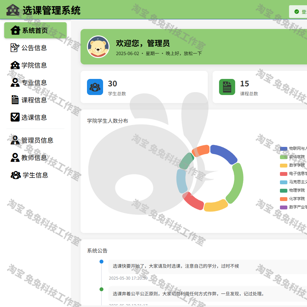Open the 系统首页 menu item

(35, 30)
